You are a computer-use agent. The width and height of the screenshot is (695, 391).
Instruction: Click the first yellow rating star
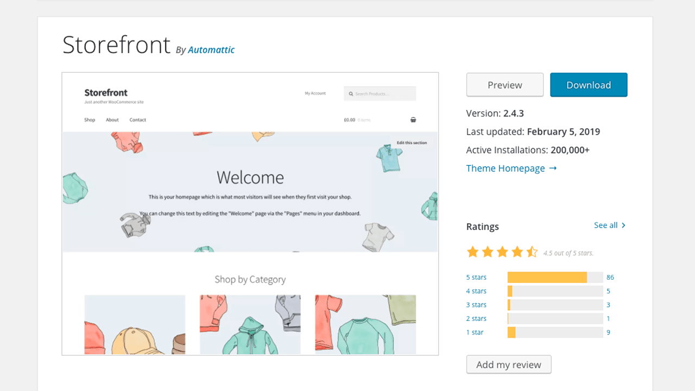coord(473,252)
